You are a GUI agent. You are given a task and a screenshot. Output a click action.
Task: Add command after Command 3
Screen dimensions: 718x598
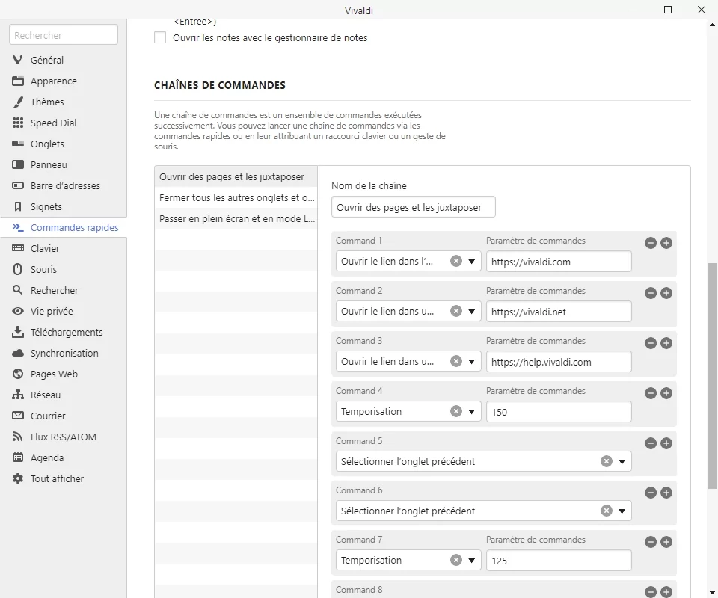point(666,343)
